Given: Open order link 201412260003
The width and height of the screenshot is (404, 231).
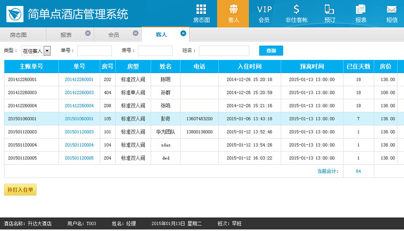Looking at the screenshot, I should 79,93.
